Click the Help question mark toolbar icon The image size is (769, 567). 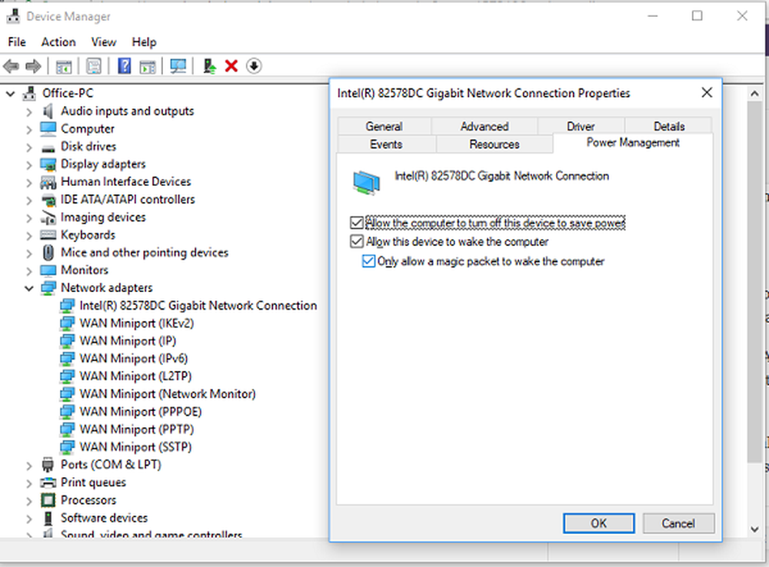124,67
